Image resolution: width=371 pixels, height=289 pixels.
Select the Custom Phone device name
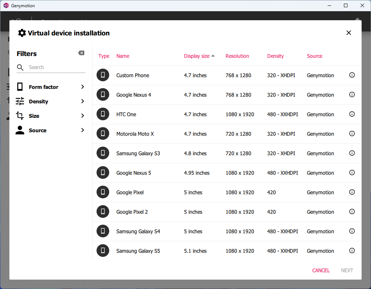point(132,76)
